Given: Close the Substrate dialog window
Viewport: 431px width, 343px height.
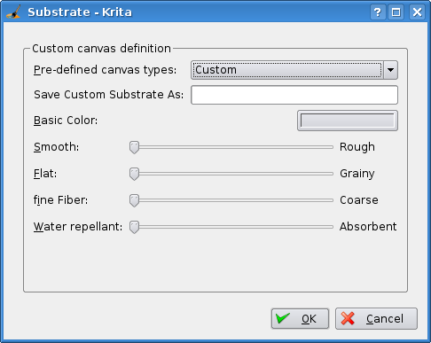Looking at the screenshot, I should 417,12.
